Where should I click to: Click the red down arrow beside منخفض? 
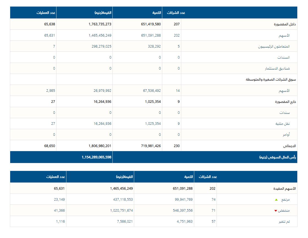(275, 211)
